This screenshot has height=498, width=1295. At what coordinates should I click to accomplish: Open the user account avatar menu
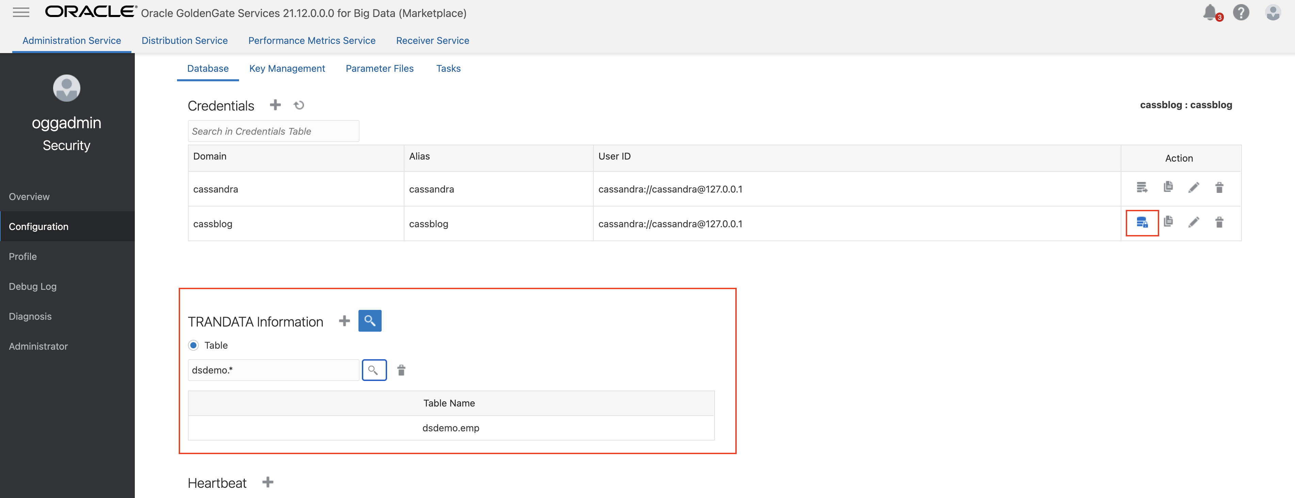click(x=1273, y=12)
